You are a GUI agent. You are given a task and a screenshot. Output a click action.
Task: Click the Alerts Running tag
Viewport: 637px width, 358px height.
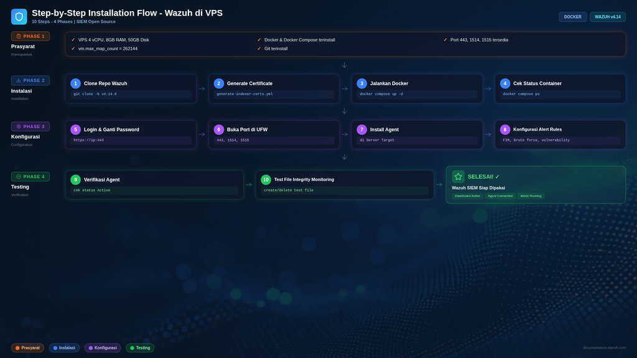531,196
